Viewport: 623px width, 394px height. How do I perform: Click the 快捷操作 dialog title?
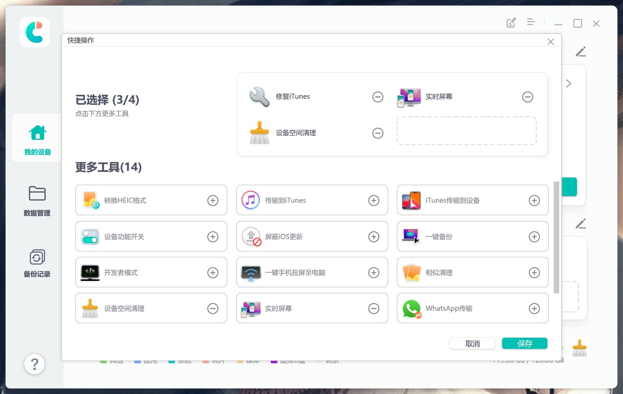tap(81, 40)
